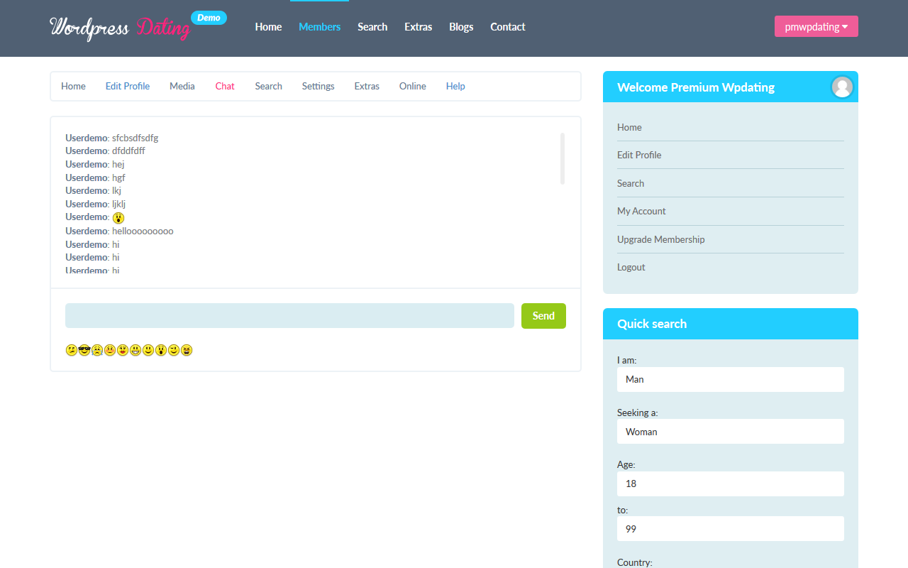The image size is (908, 568).
Task: Insert the red-lips kiss emoticon
Action: [x=123, y=350]
